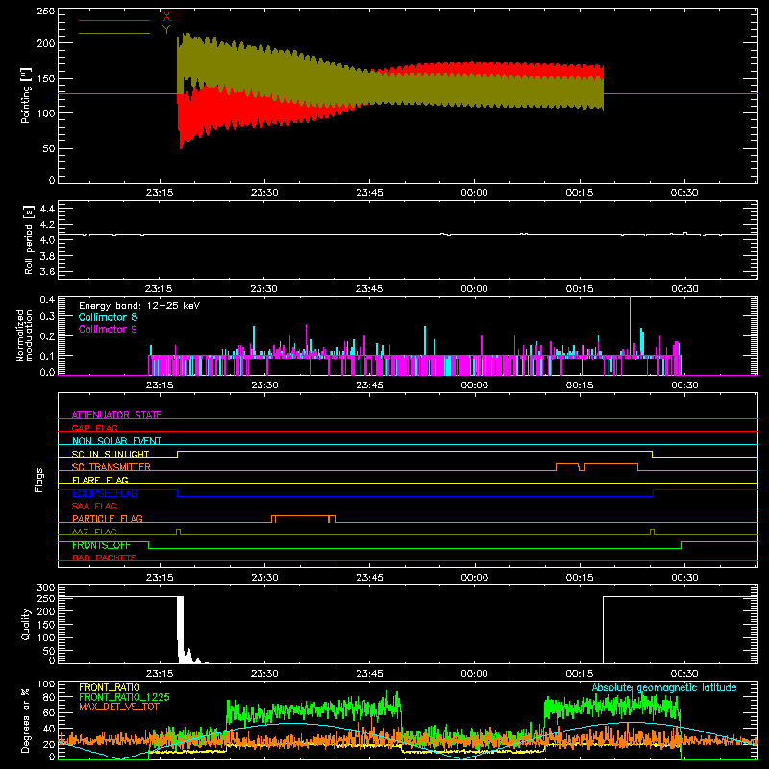Click 'Absolute geomagnetic latitude' legend text
The width and height of the screenshot is (769, 769).
pyautogui.click(x=664, y=687)
